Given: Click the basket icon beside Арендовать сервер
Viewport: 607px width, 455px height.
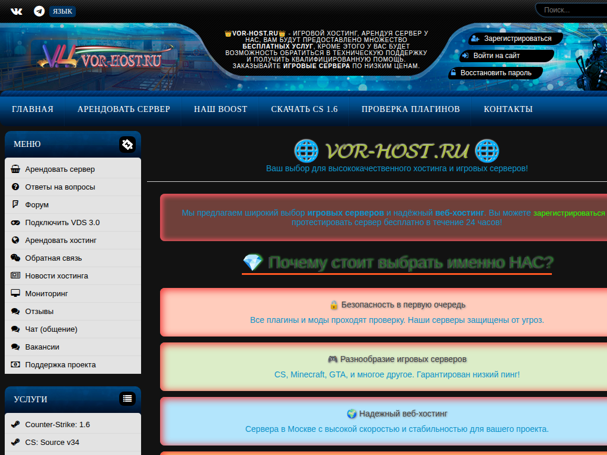Looking at the screenshot, I should (15, 169).
